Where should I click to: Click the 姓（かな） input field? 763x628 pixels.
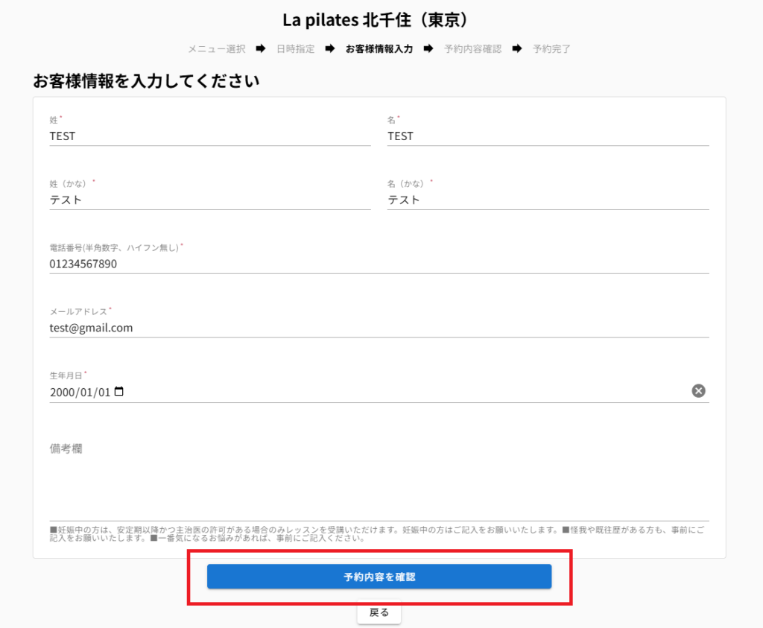209,200
